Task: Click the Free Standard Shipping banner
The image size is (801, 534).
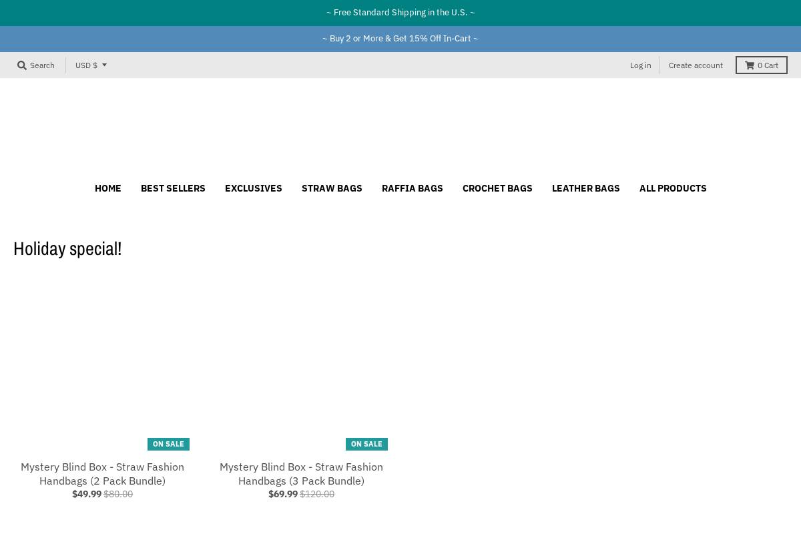Action: click(400, 12)
